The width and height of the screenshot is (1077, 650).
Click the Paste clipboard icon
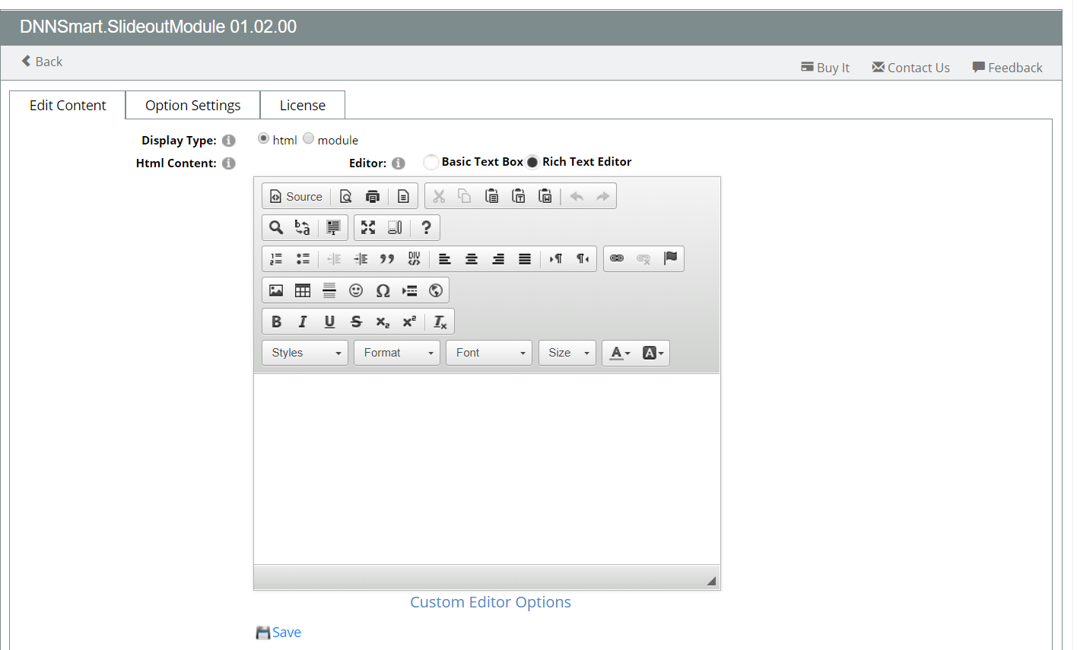tap(491, 196)
